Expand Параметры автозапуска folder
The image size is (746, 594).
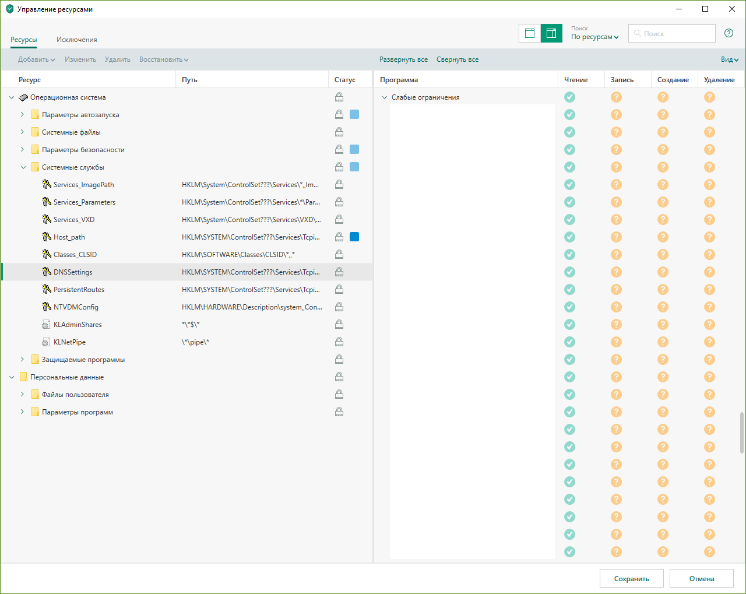[x=23, y=115]
